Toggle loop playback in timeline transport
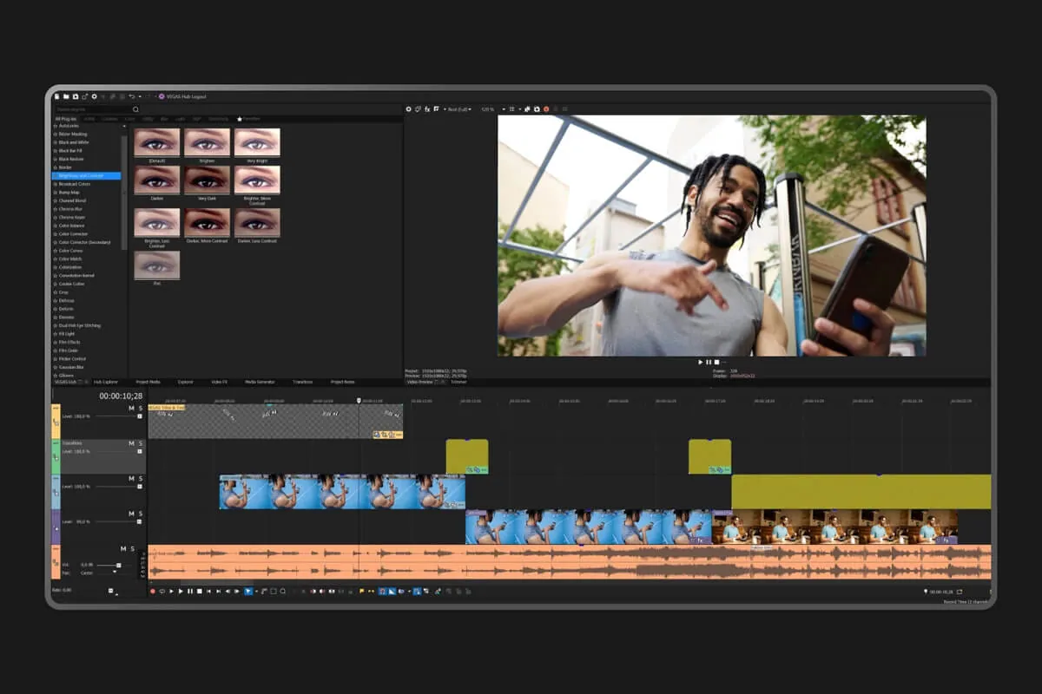This screenshot has width=1042, height=694. pyautogui.click(x=162, y=592)
